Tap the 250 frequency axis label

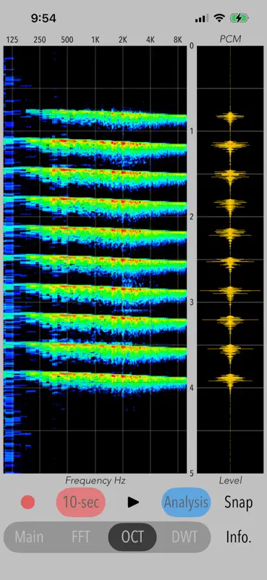[x=40, y=40]
